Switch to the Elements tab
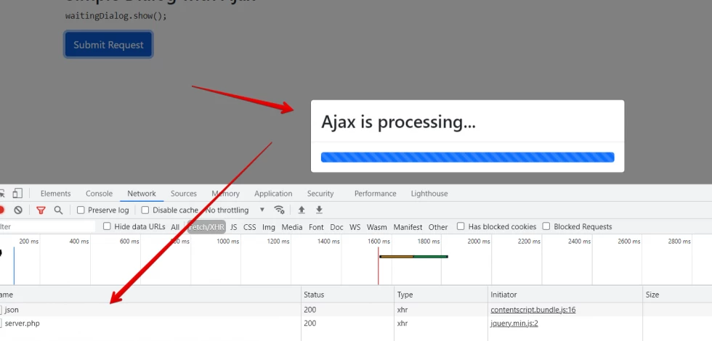Screen dimensions: 712x341 55,194
